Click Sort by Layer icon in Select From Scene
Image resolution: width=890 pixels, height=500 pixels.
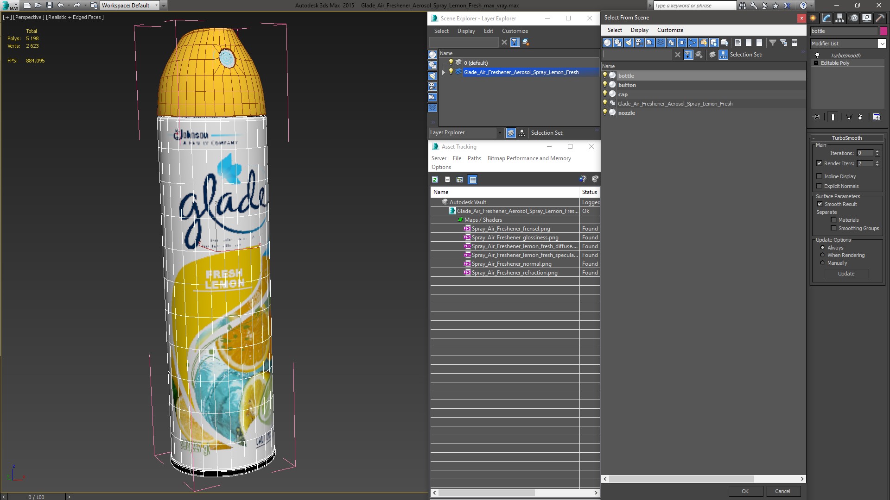coord(712,55)
